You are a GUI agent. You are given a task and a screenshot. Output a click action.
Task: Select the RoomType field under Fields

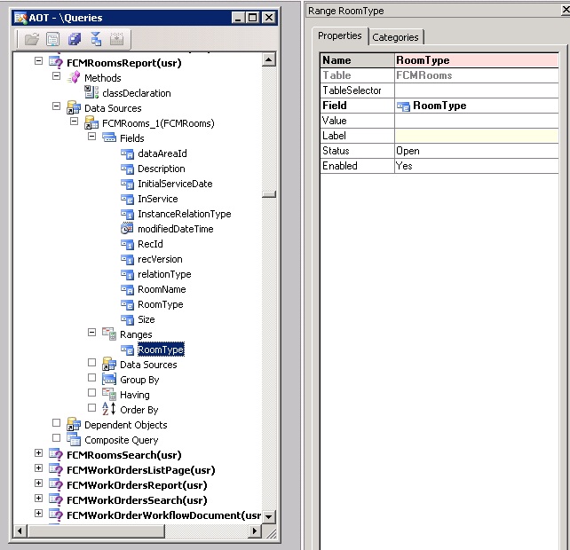pos(161,304)
